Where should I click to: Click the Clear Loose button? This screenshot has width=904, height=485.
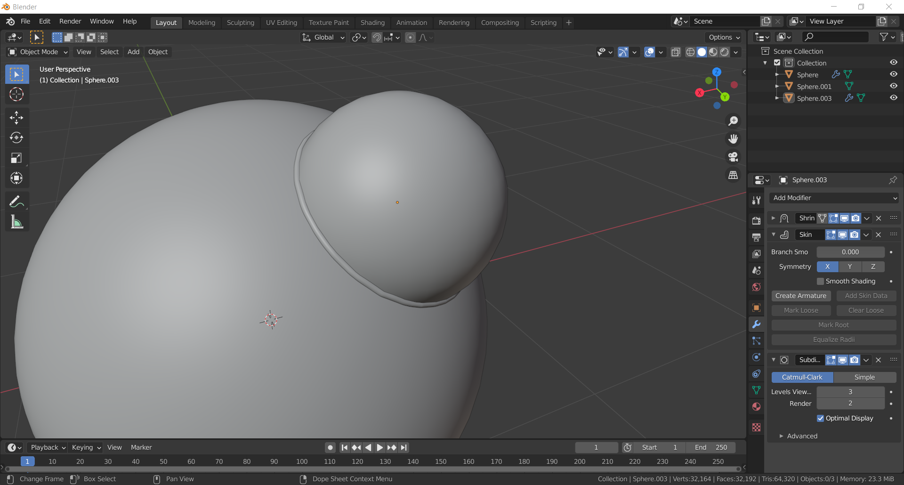866,310
